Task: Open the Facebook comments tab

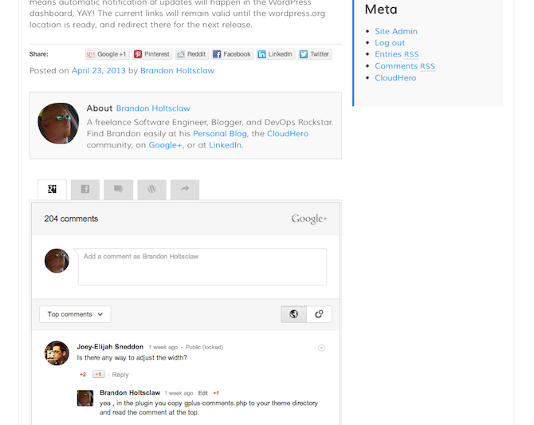Action: coord(85,190)
